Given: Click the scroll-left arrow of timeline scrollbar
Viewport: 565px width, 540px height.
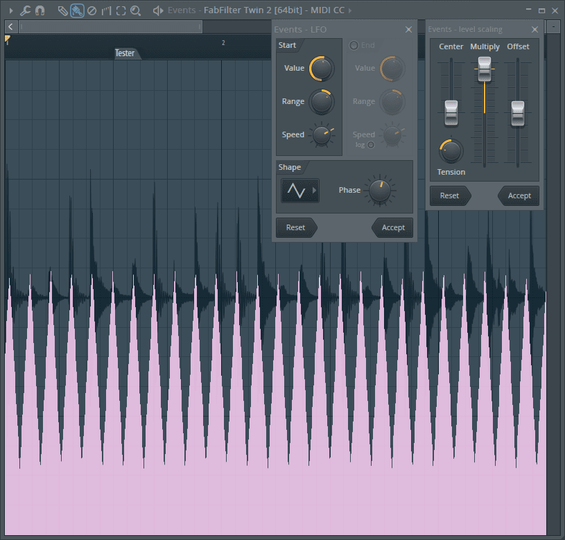Looking at the screenshot, I should tap(10, 26).
